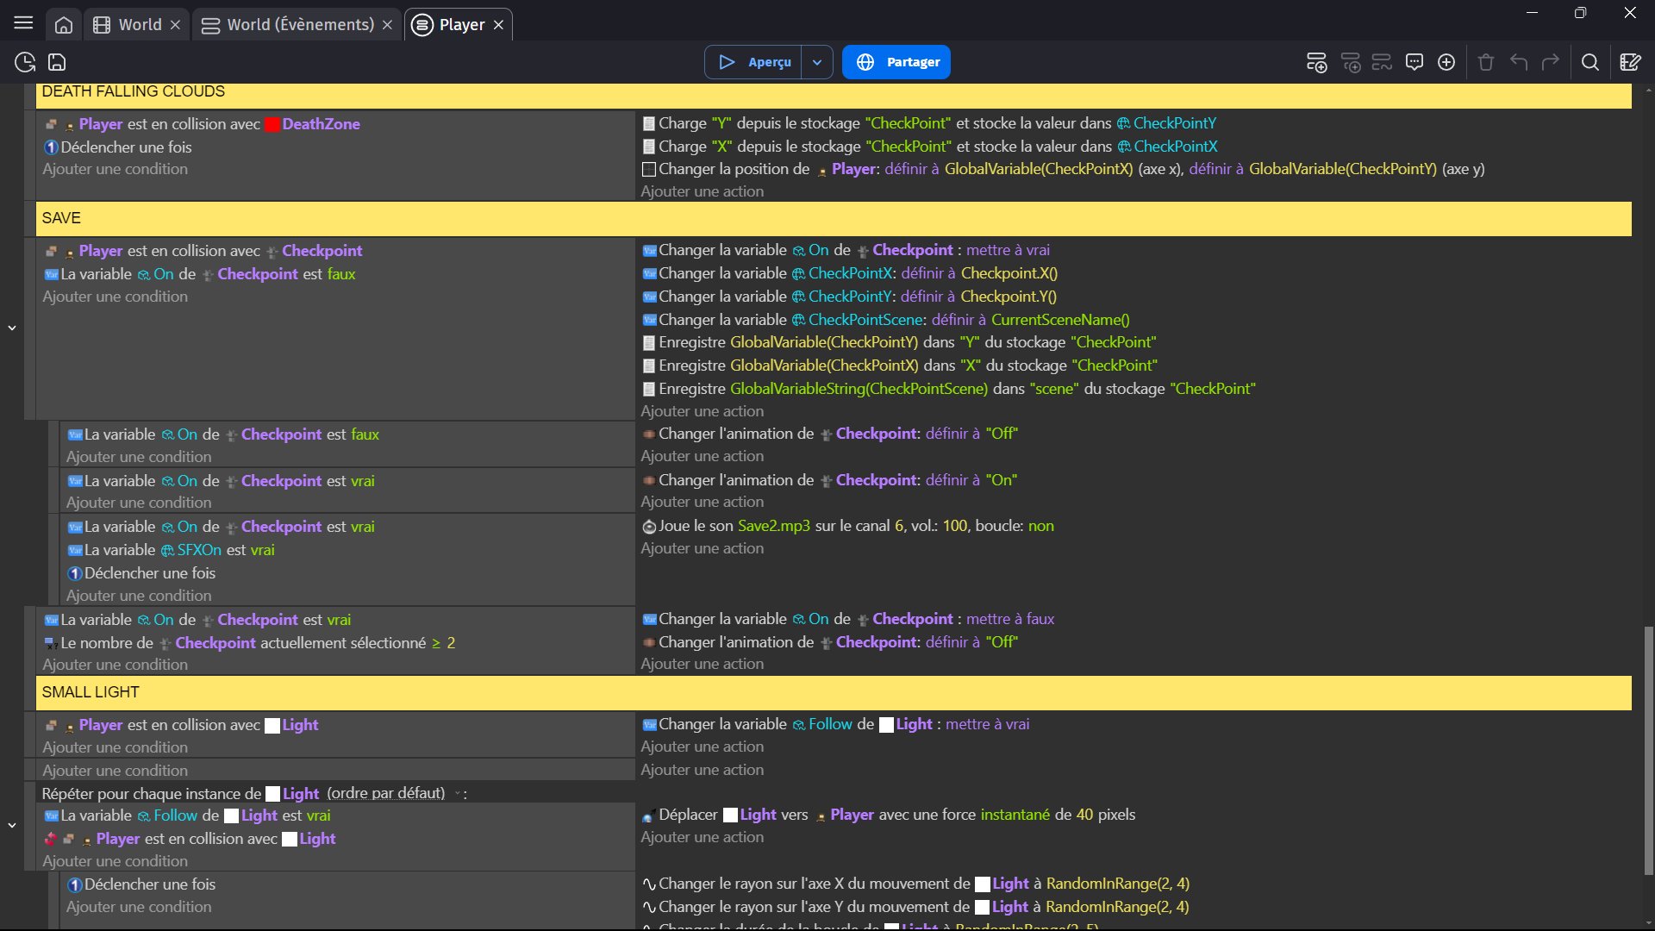Toggle the inverted-condition icon before 'Player est en collision avec Light'
Screen dimensions: 1655x931
tap(51, 839)
